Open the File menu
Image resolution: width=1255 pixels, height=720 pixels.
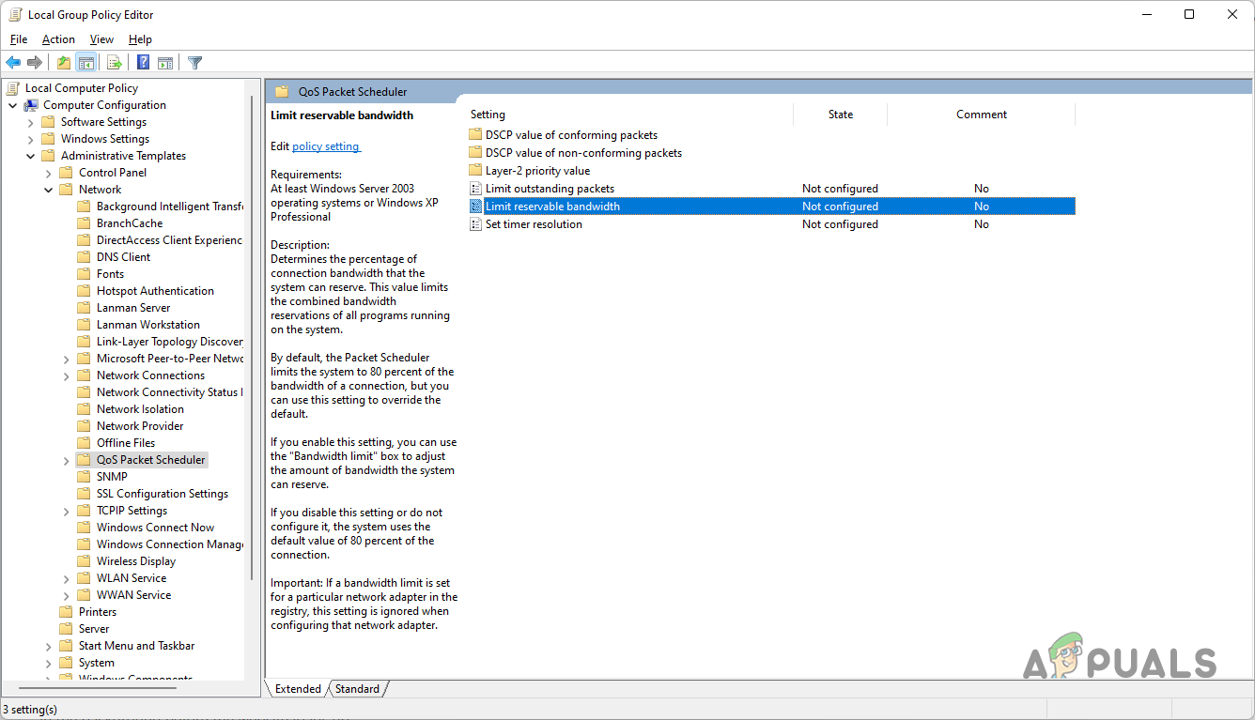(x=19, y=39)
